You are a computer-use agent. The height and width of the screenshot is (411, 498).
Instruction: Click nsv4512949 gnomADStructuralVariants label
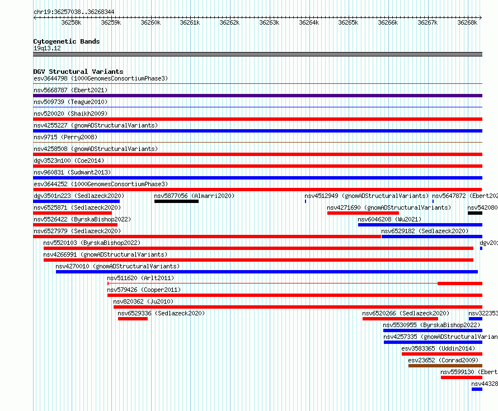pyautogui.click(x=367, y=196)
